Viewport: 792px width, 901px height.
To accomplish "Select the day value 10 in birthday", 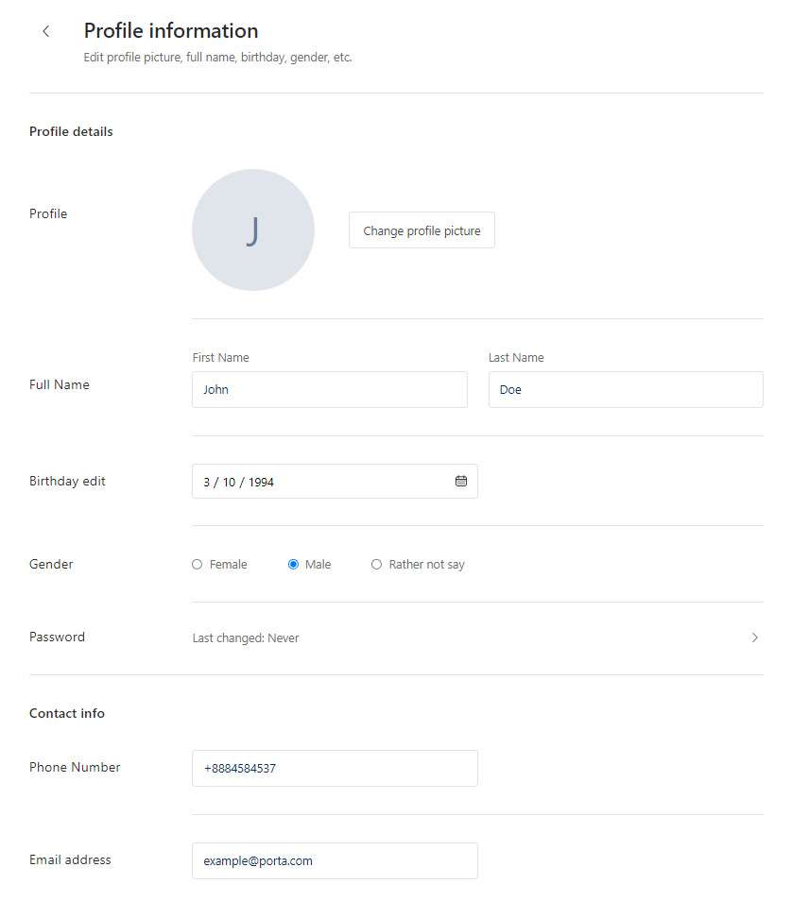I will (x=229, y=482).
